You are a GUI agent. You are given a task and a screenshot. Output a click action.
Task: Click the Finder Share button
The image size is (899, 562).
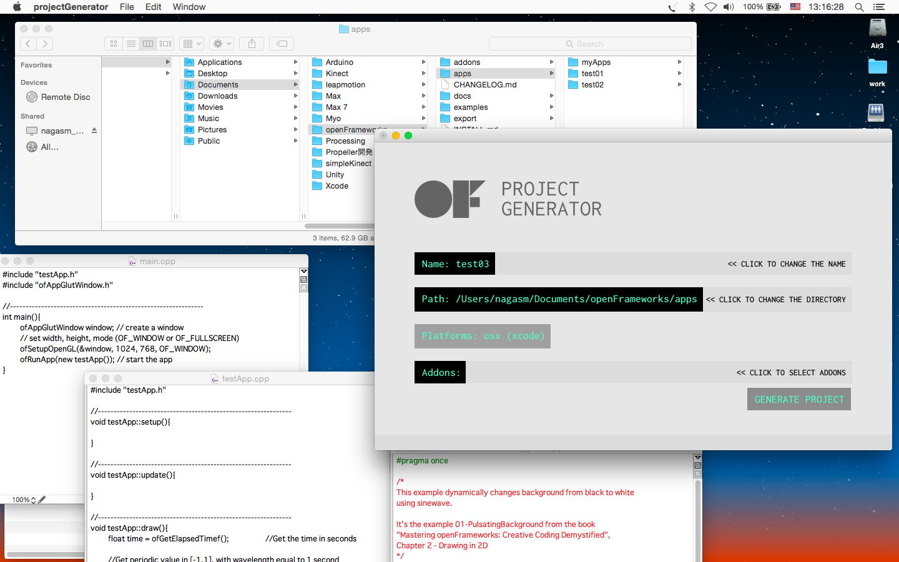[x=252, y=44]
